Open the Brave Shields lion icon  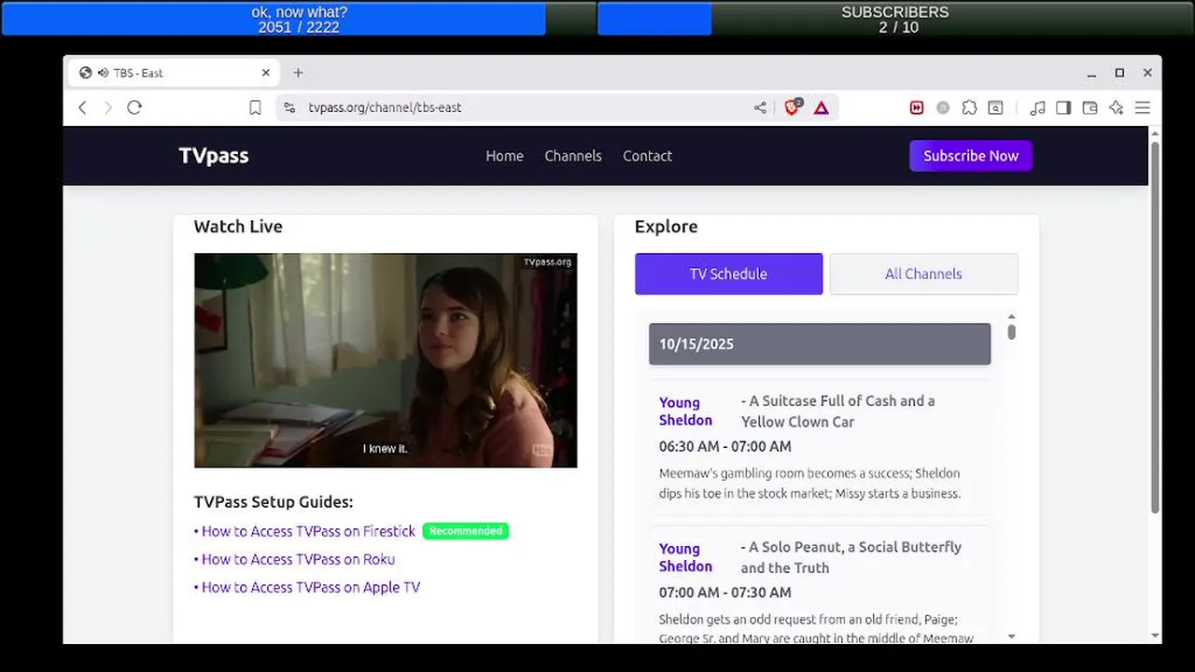[x=793, y=107]
